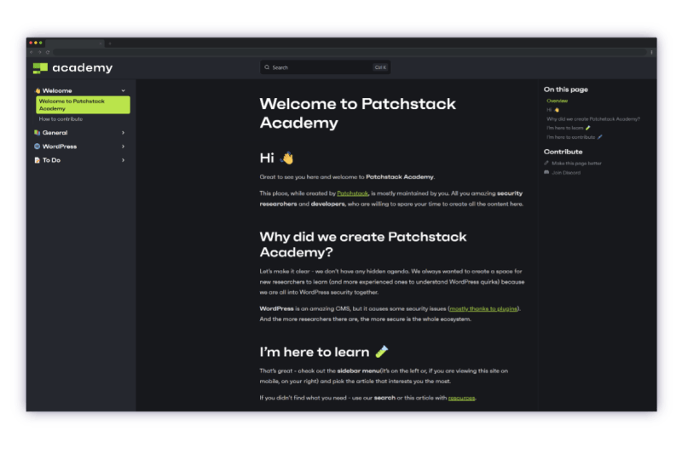Screen dimensions: 682x454
Task: Click the browser forward arrow
Action: pos(39,52)
